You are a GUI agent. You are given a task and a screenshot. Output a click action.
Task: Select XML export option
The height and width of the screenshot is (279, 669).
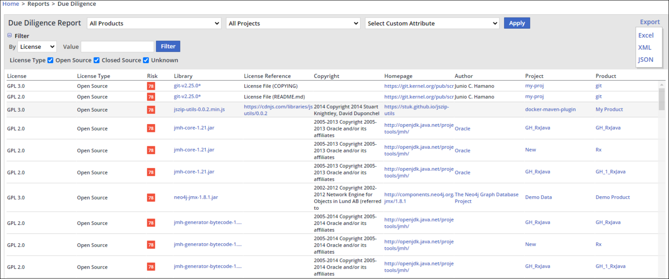tap(644, 48)
